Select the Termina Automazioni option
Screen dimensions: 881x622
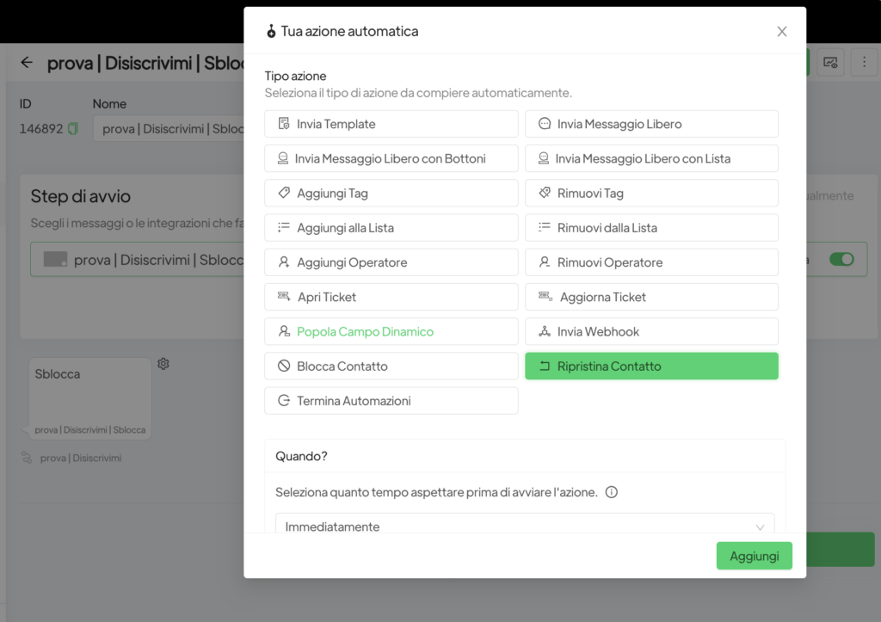(x=391, y=401)
